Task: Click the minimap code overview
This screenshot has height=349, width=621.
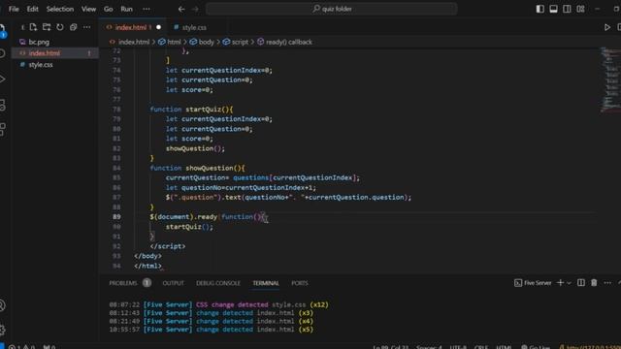Action: [609, 79]
